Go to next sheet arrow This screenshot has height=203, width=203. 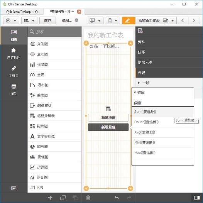click(x=194, y=20)
